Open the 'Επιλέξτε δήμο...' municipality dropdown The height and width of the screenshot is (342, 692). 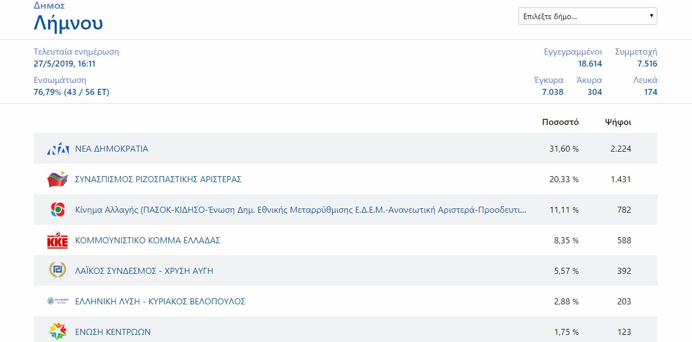pos(583,16)
